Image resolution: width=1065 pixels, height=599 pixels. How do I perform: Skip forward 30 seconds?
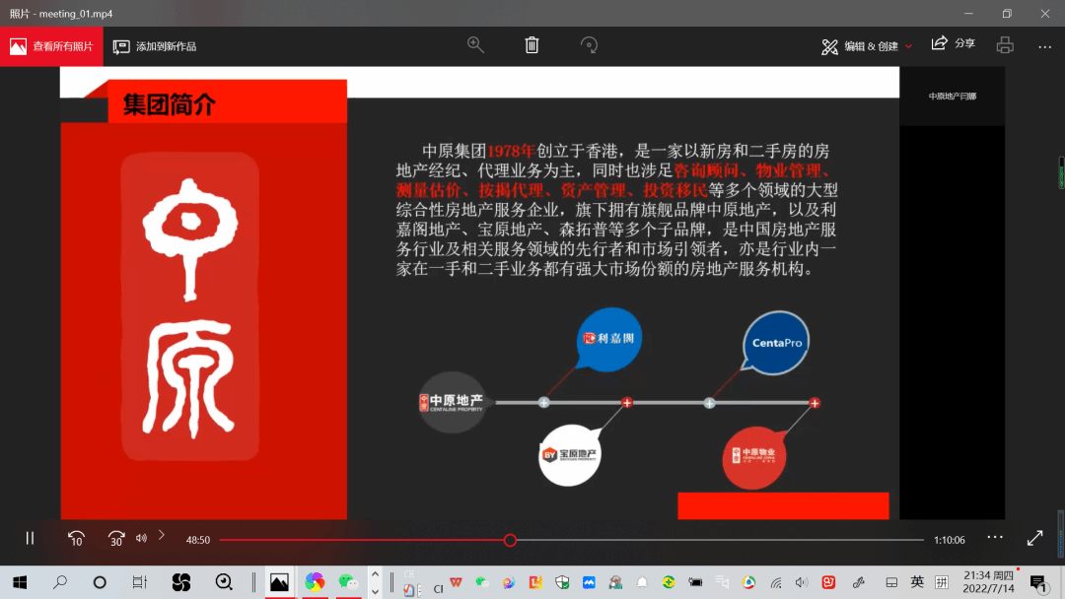(116, 538)
